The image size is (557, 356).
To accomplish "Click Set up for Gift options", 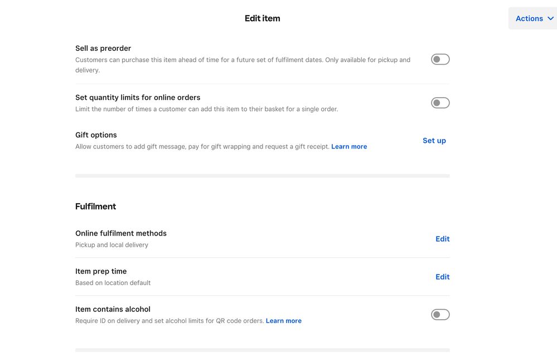I will click(434, 141).
